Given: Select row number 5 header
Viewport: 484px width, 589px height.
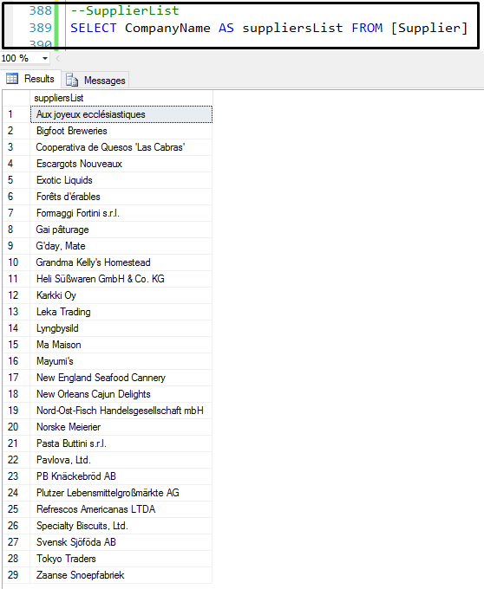Looking at the screenshot, I should point(16,180).
